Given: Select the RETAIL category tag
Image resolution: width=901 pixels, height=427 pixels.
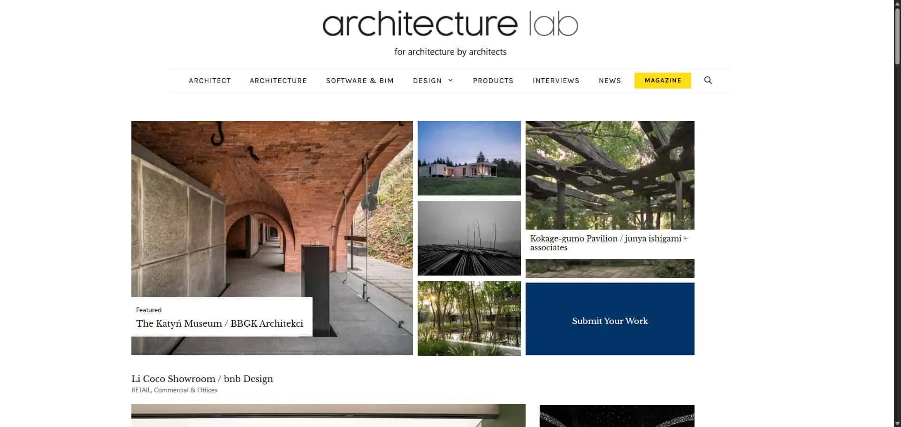Looking at the screenshot, I should pyautogui.click(x=141, y=390).
